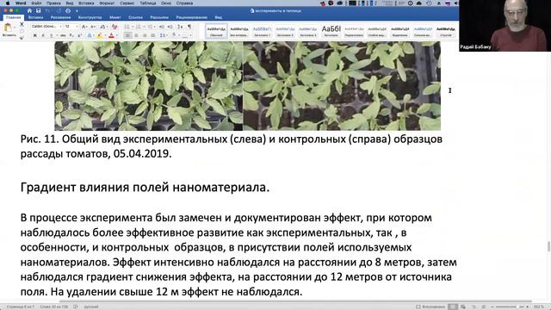Click the Increase Indent icon
The image size is (551, 310).
tap(170, 27)
